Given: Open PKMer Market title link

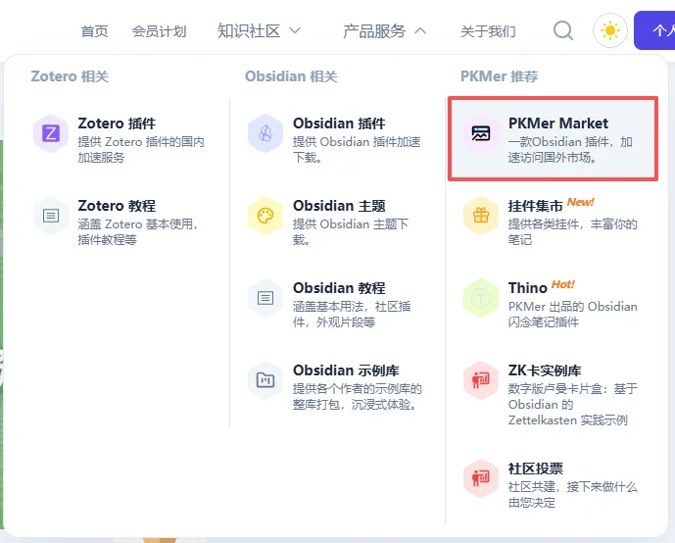Looking at the screenshot, I should coord(558,123).
